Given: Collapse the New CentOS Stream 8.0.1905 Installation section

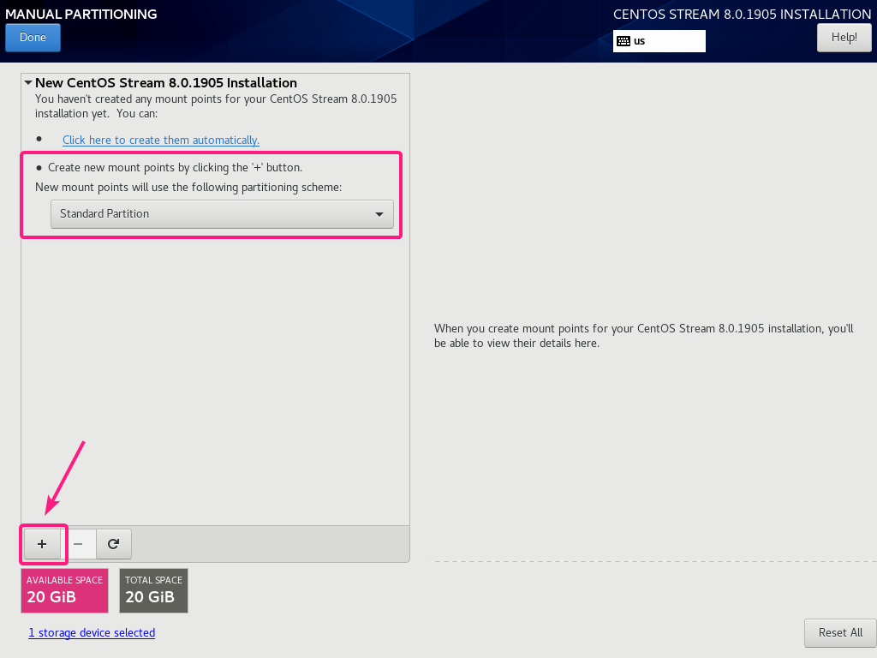Looking at the screenshot, I should [x=28, y=83].
